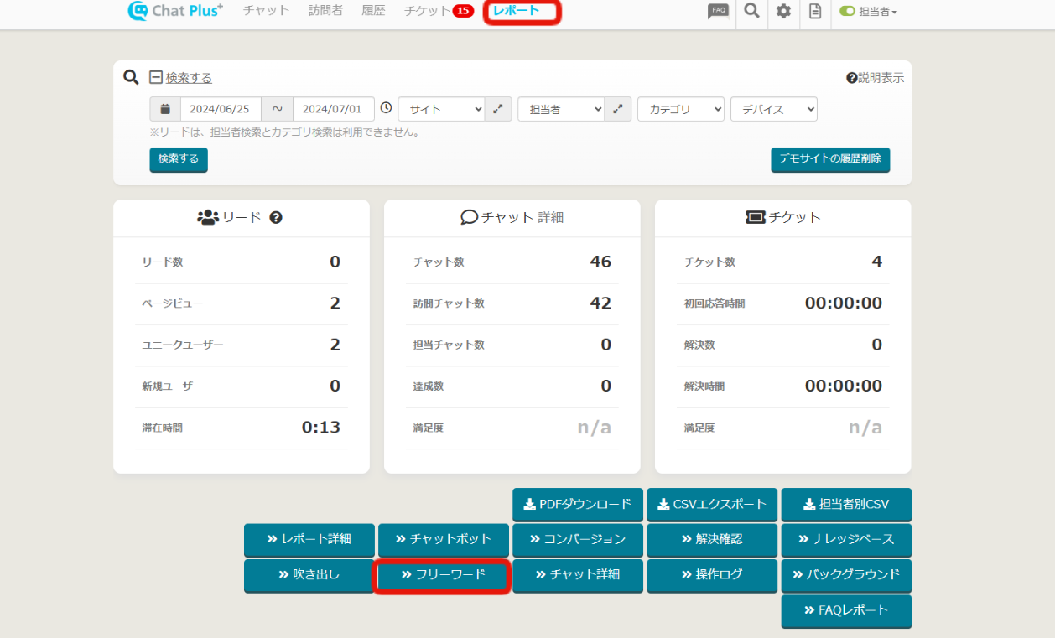Open the チケット tab
The width and height of the screenshot is (1055, 638).
[427, 11]
